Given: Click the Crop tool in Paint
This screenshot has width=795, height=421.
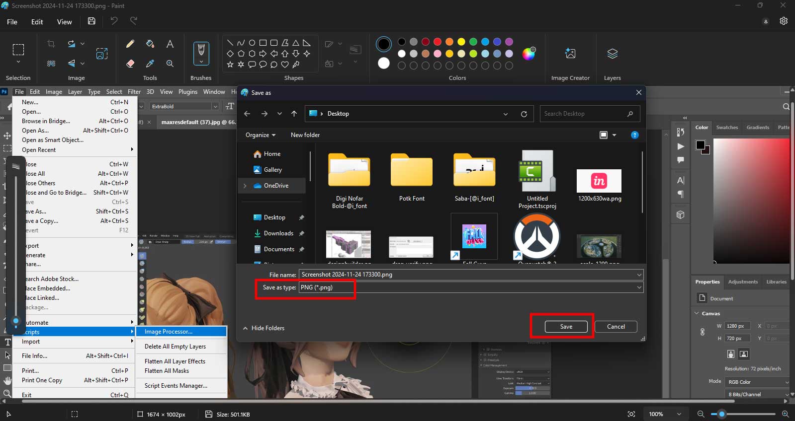Looking at the screenshot, I should 51,44.
